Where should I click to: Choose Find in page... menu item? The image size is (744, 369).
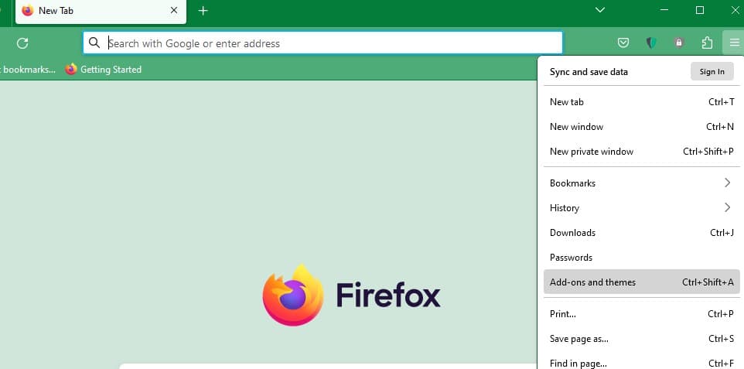pyautogui.click(x=641, y=362)
